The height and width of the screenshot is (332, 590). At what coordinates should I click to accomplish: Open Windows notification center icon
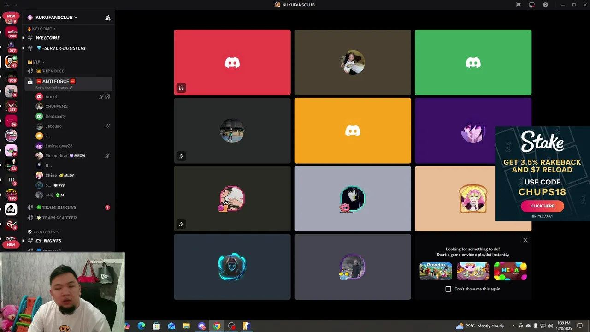click(580, 326)
